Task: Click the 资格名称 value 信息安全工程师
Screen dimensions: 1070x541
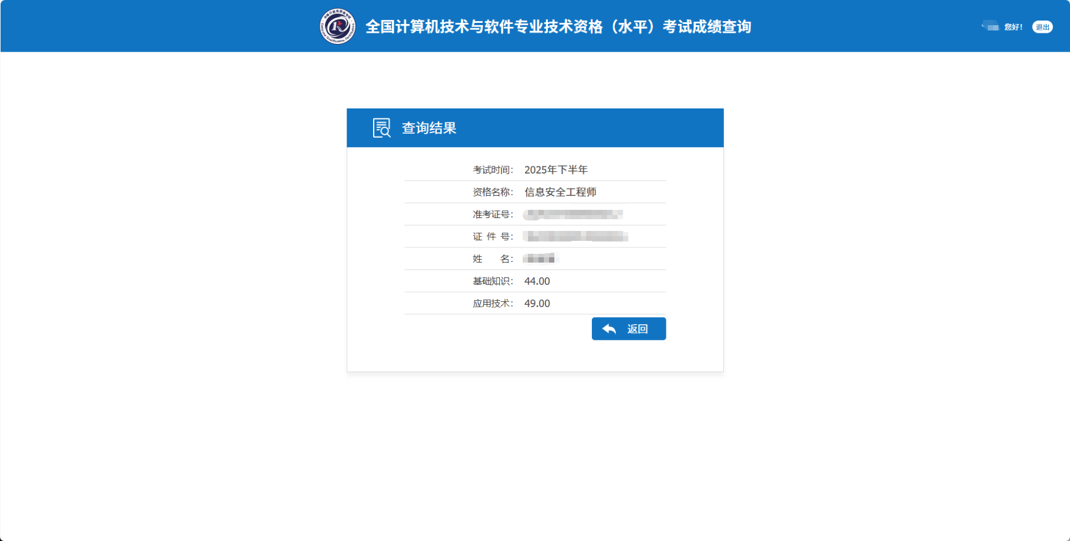Action: (x=560, y=192)
